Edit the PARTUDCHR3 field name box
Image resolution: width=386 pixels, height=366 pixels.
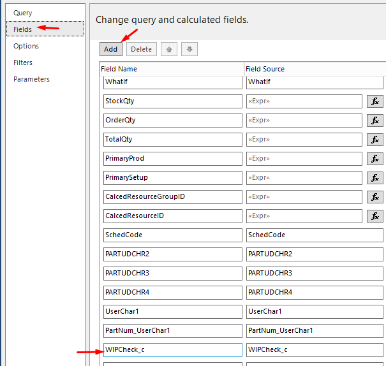point(173,274)
